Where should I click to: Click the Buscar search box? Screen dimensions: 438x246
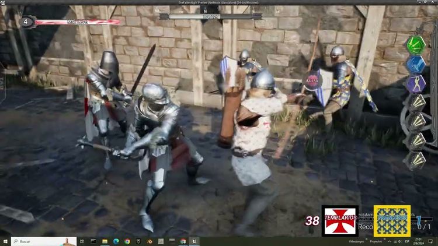(x=44, y=241)
